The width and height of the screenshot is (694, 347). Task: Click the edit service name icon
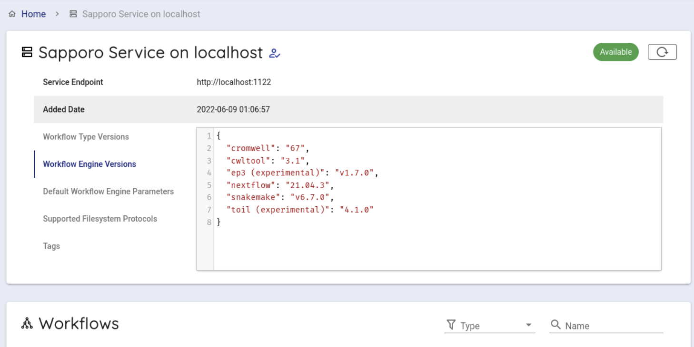tap(275, 53)
